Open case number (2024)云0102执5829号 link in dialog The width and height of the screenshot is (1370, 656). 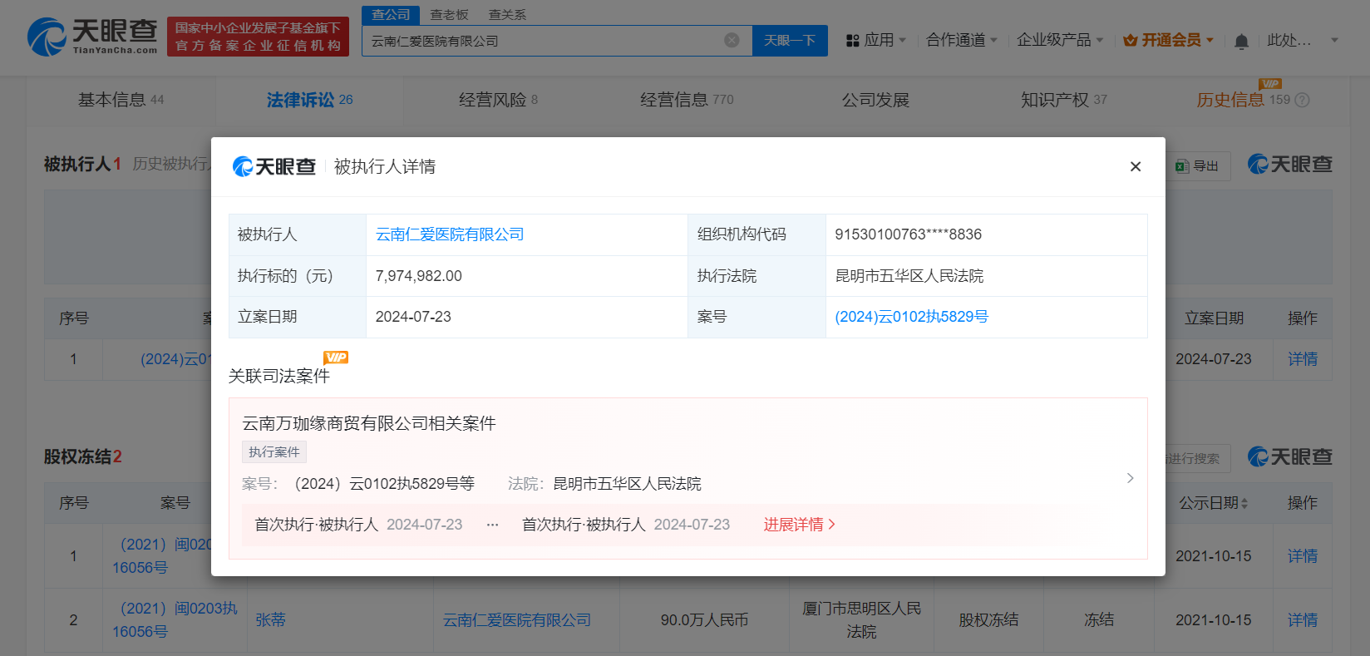click(911, 317)
